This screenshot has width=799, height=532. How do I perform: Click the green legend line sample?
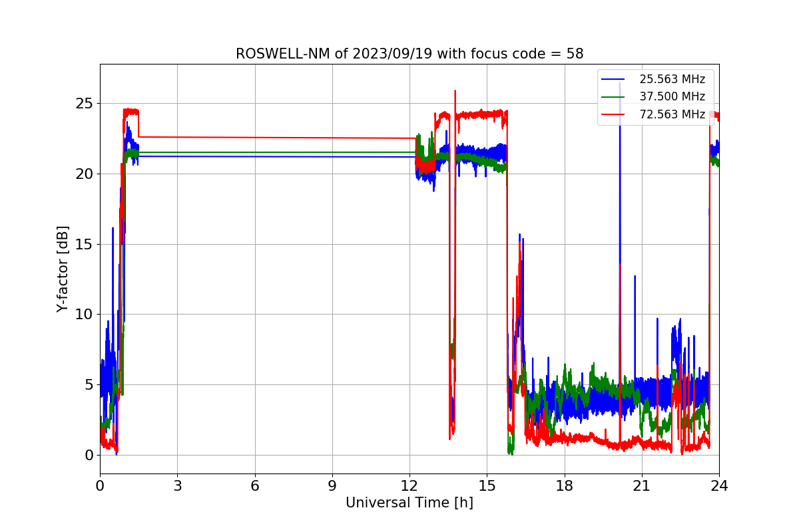(x=613, y=97)
